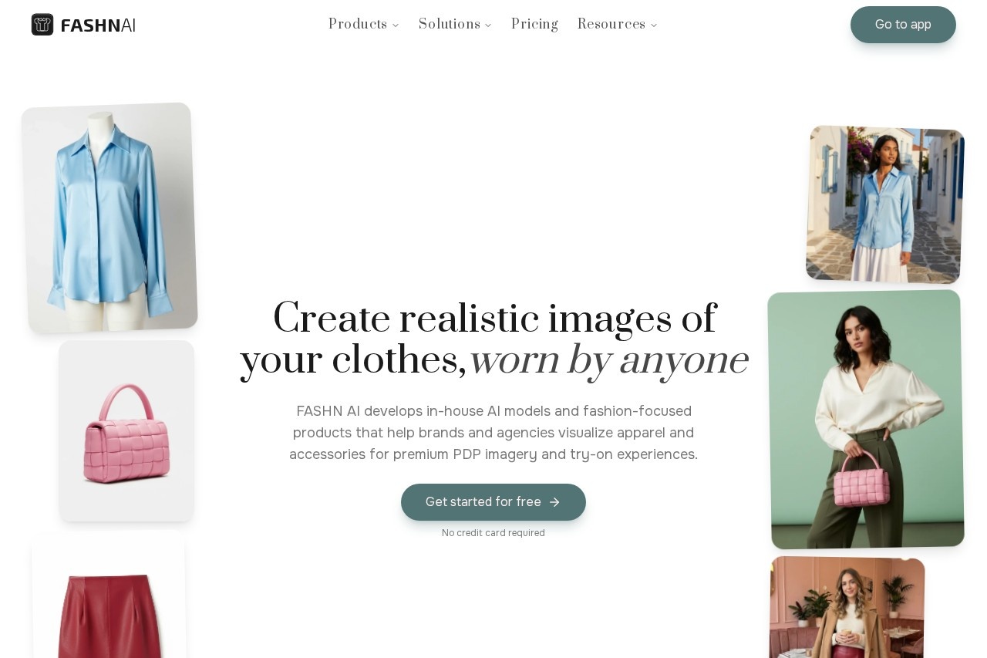Image resolution: width=987 pixels, height=658 pixels.
Task: Expand the Resources dropdown chevron
Action: (654, 25)
